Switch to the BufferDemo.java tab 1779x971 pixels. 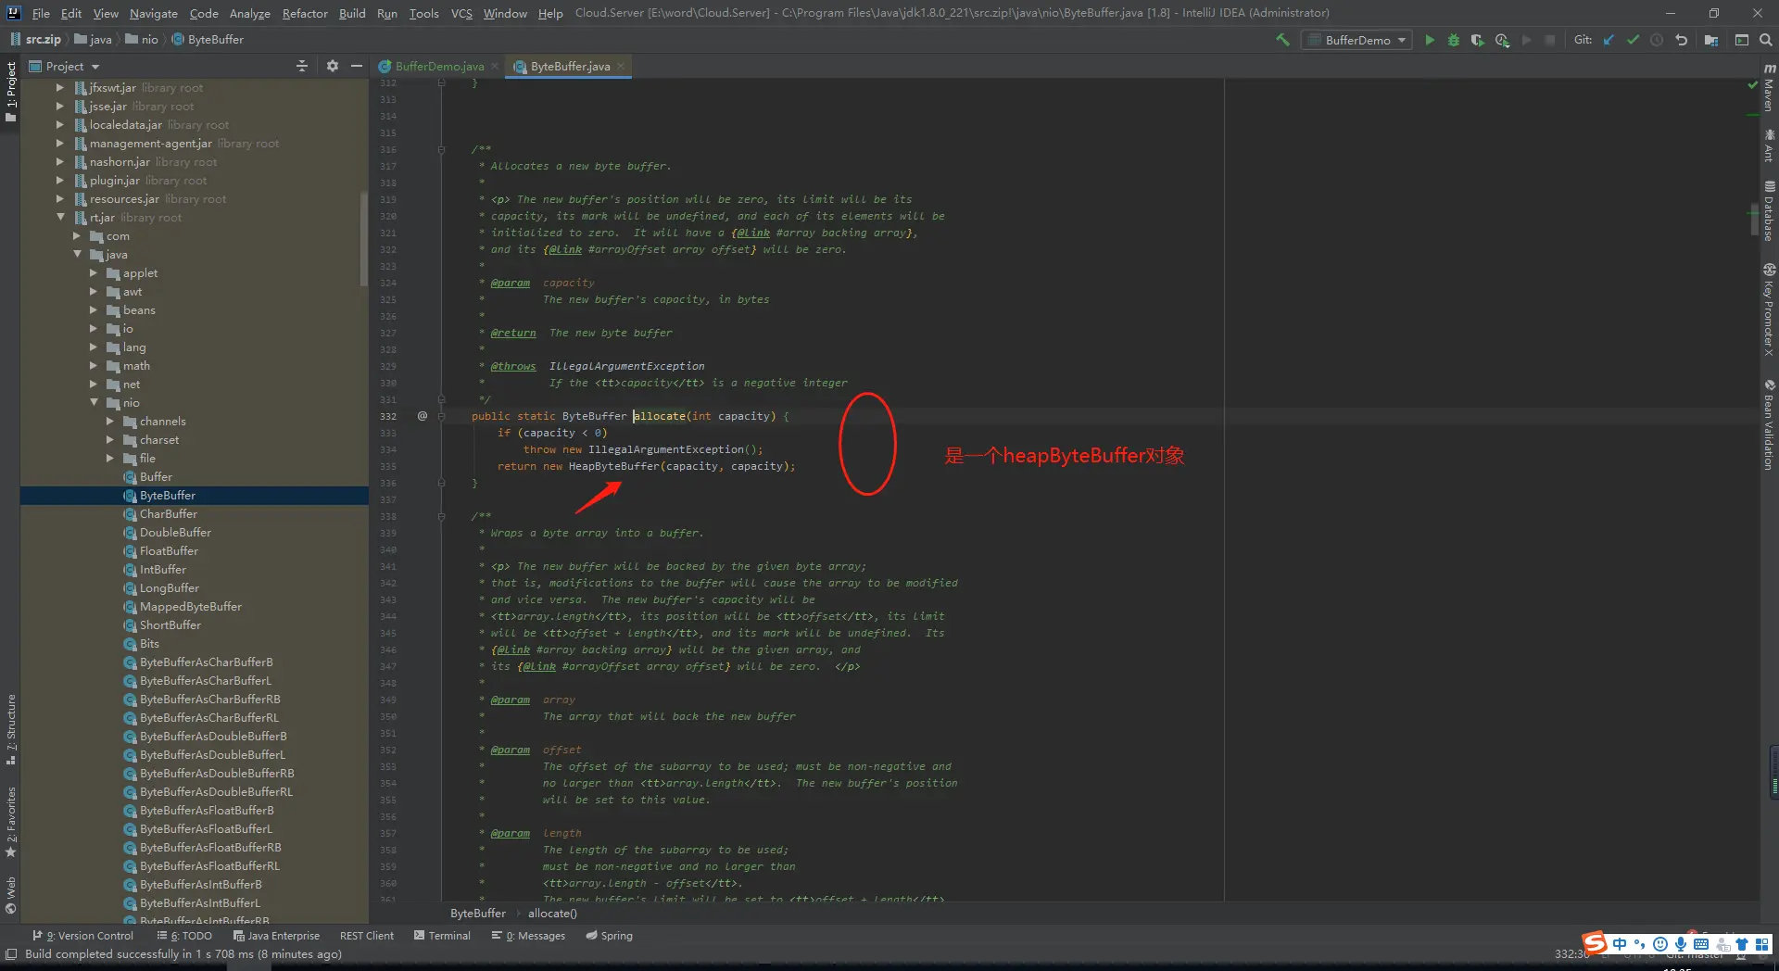coord(439,66)
